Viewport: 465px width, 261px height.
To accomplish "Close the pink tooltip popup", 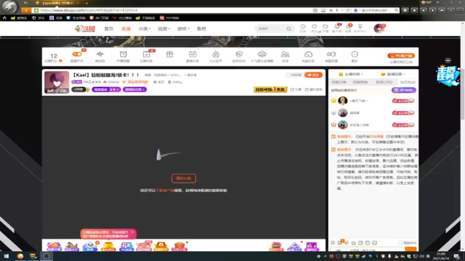I will coord(133,233).
